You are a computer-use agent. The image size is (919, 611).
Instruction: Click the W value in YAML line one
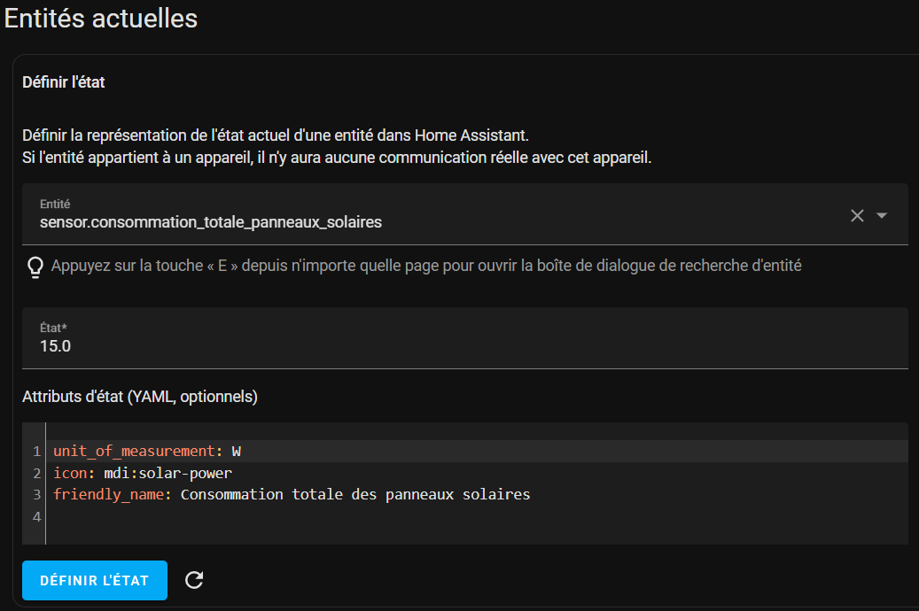[237, 451]
